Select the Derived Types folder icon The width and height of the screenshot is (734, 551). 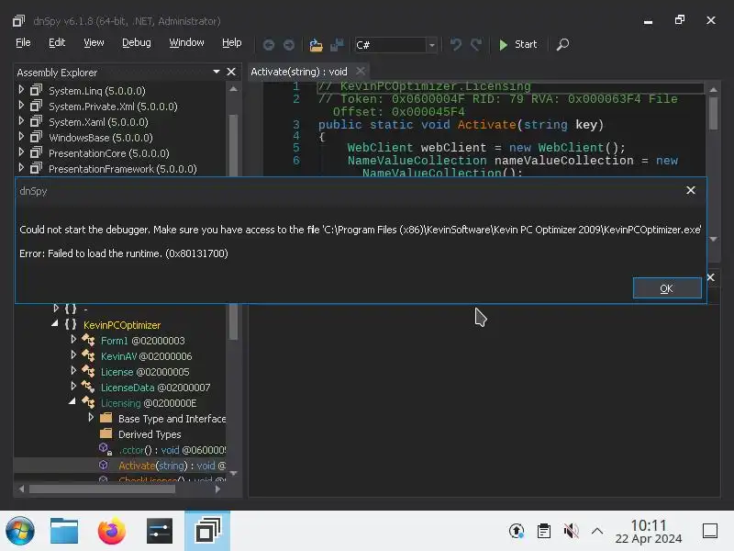[106, 433]
